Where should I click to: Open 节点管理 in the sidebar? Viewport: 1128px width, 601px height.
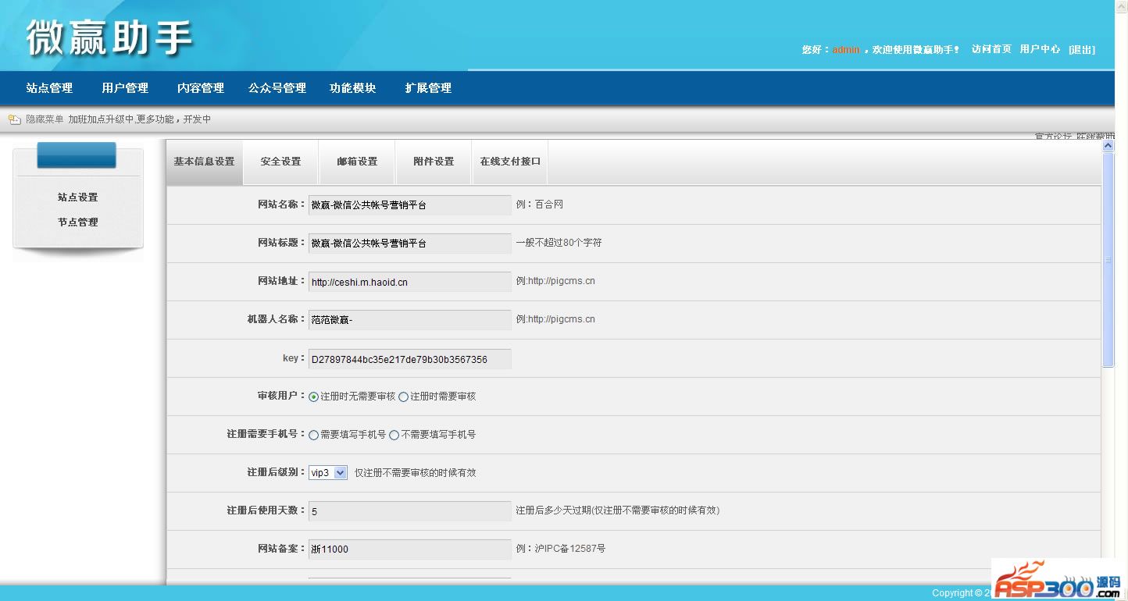(x=78, y=222)
